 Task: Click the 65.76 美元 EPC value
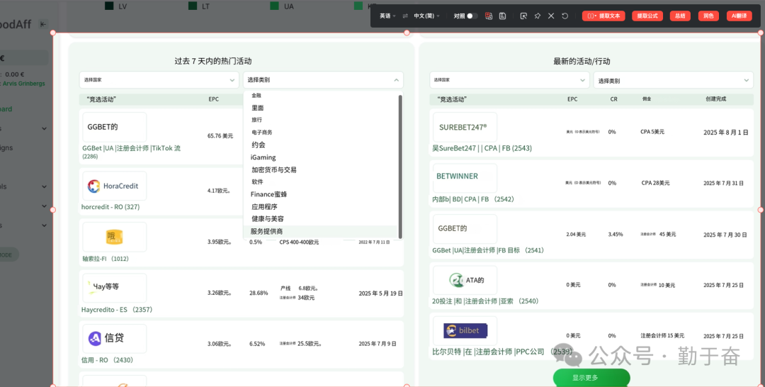click(x=220, y=135)
